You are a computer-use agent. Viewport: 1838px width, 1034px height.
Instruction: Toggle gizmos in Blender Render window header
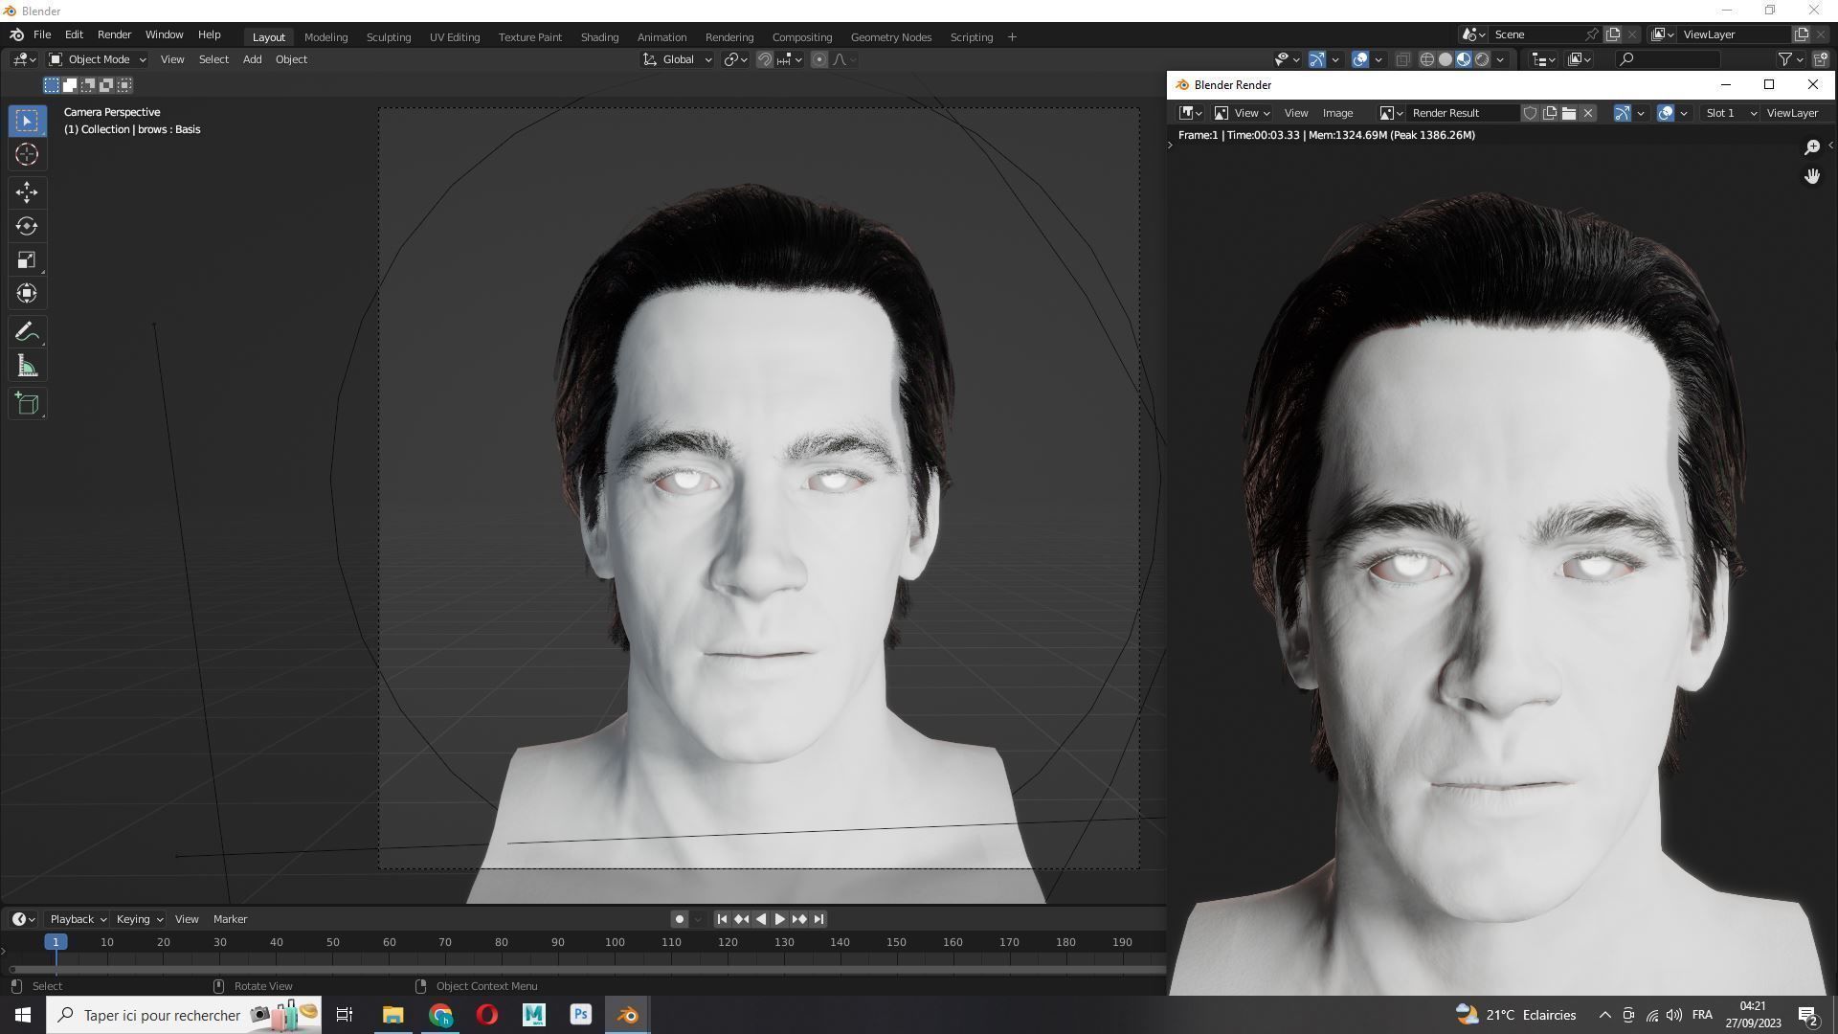point(1623,113)
